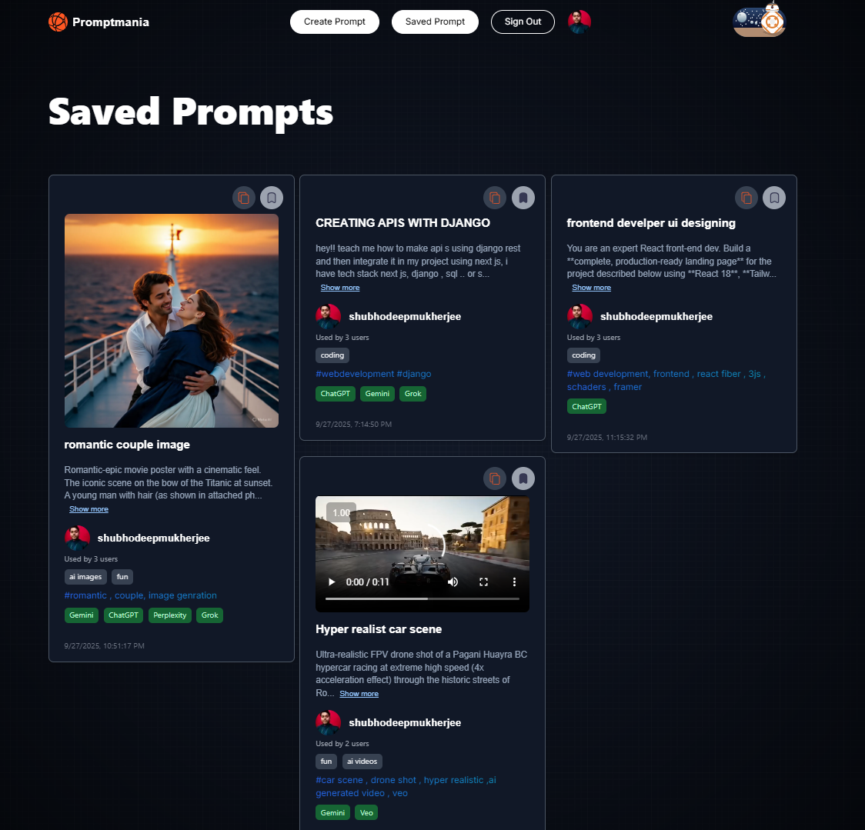Copy the Creating APIs with Django prompt
The width and height of the screenshot is (865, 830).
[x=495, y=198]
